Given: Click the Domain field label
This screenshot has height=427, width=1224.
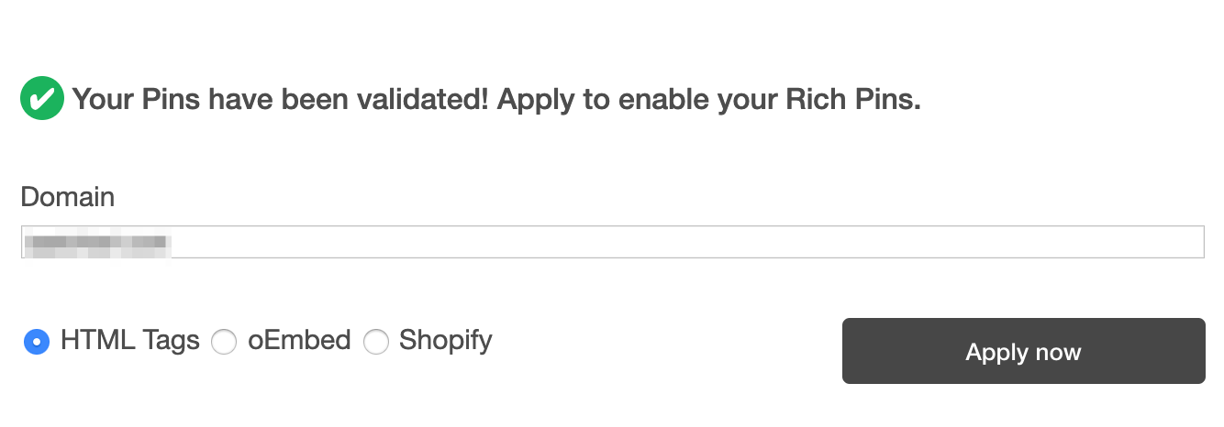Looking at the screenshot, I should pyautogui.click(x=68, y=197).
